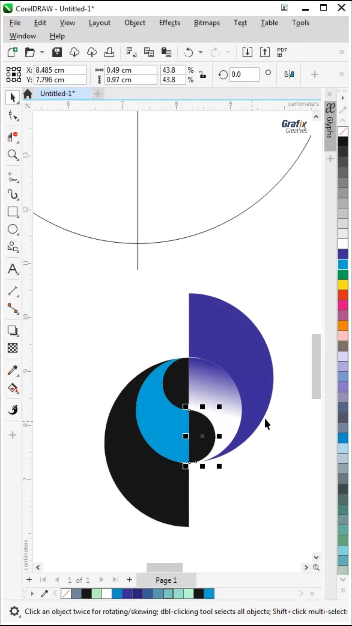Pick the yellow swatch in color palette
Viewport: 352px width, 626px height.
(343, 285)
